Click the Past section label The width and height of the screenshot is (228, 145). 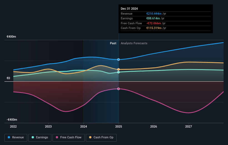[113, 43]
